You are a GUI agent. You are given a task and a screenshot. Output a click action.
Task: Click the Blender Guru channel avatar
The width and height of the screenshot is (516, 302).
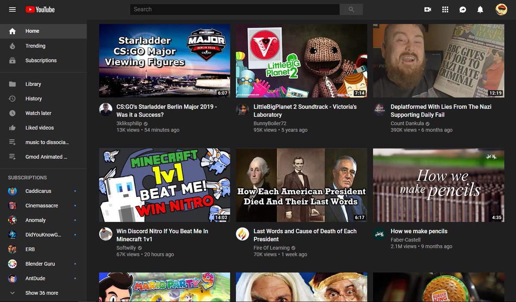[12, 264]
